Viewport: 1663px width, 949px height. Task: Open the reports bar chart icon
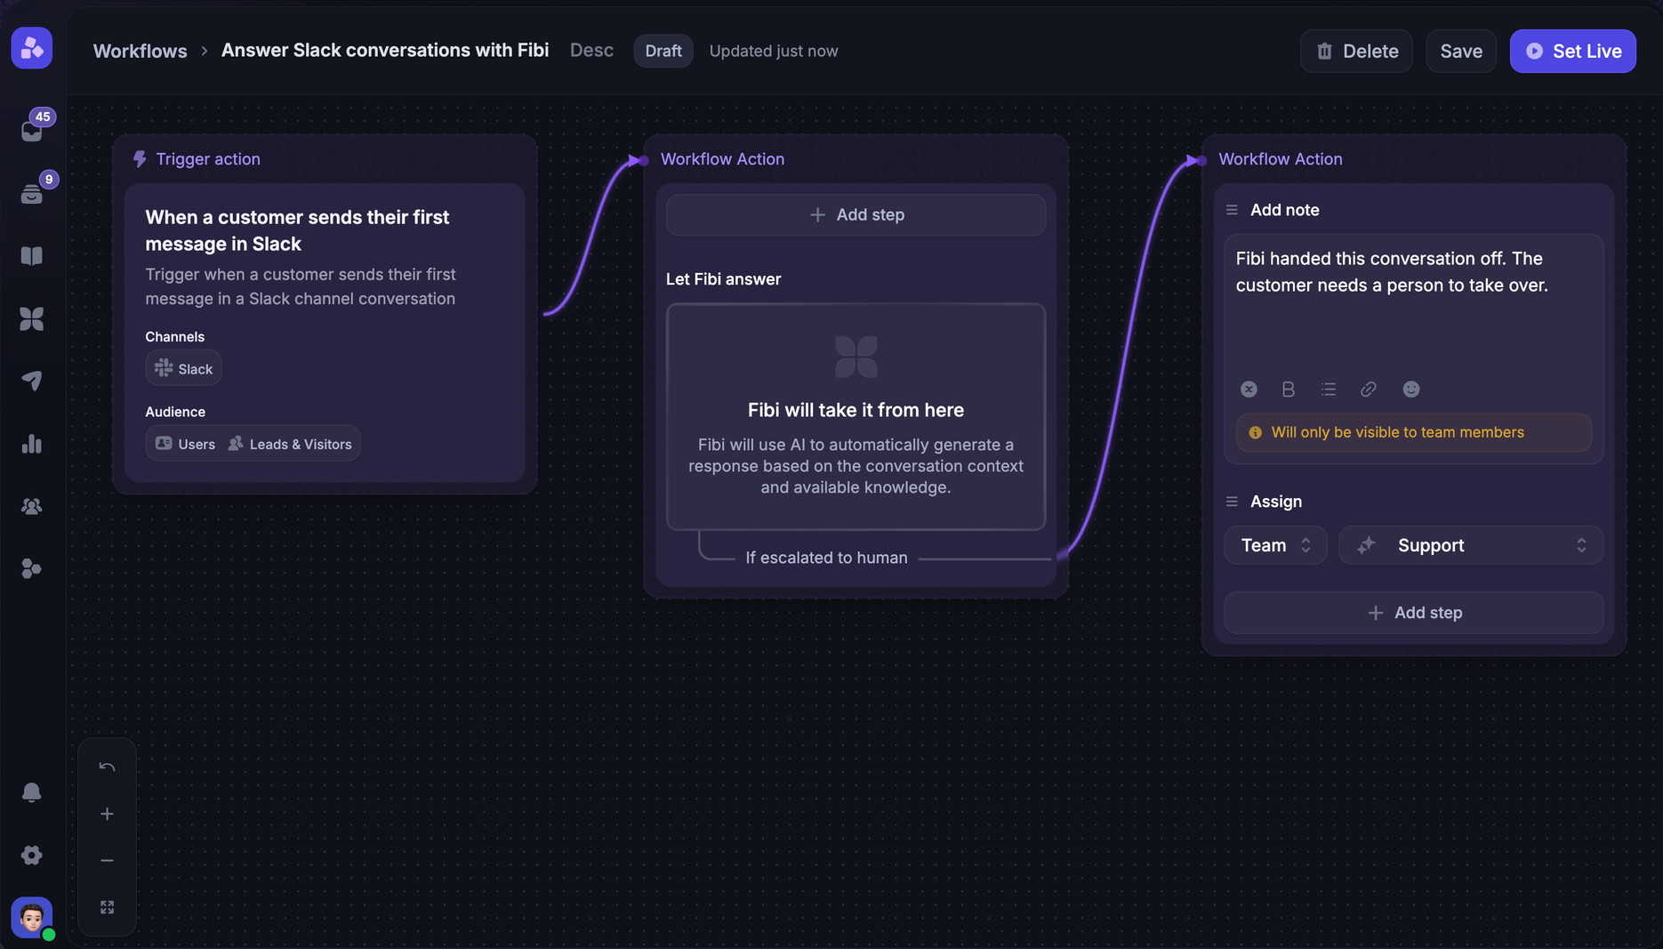coord(32,444)
